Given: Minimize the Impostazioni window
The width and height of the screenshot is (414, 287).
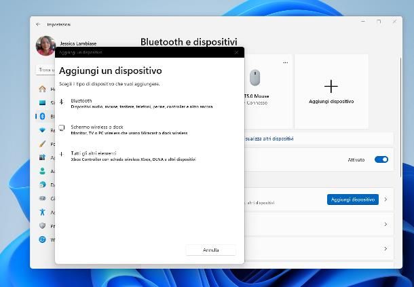Looking at the screenshot, I should [x=363, y=22].
